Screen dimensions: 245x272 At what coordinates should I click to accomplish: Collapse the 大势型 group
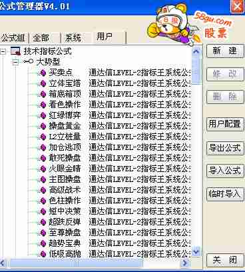(15, 61)
